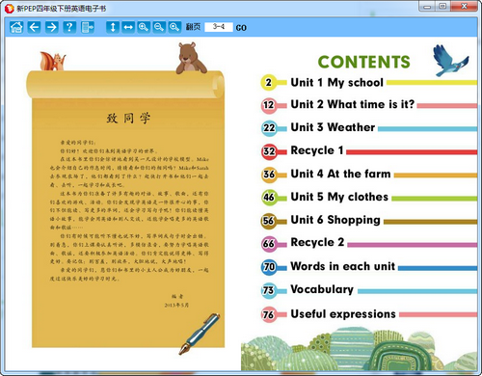Select Unit 3 Weather in contents
Viewport: 482px width, 376px height.
333,127
